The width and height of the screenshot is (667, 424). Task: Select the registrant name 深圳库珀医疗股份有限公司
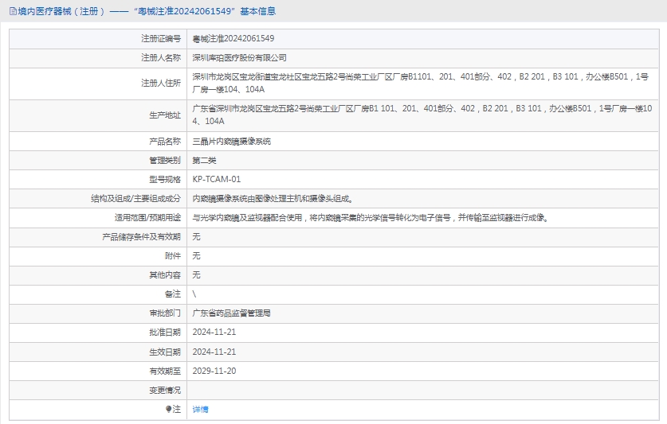pyautogui.click(x=239, y=57)
